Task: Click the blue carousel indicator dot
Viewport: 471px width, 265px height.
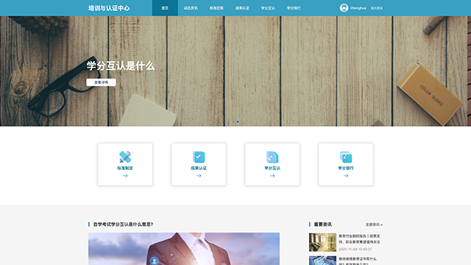Action: point(238,121)
